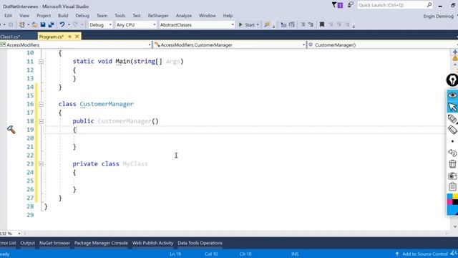The height and width of the screenshot is (258, 458).
Task: Open the Data Tools Operations tab
Action: click(200, 243)
